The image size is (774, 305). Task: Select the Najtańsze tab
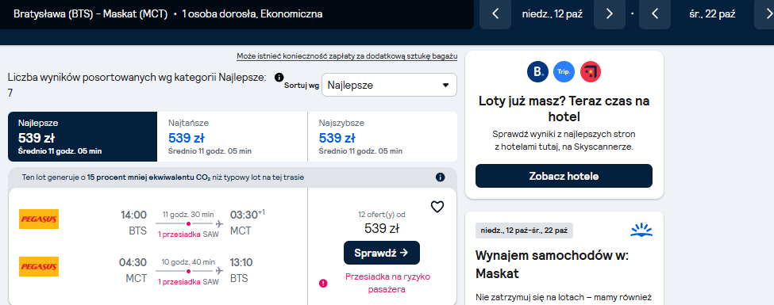232,136
